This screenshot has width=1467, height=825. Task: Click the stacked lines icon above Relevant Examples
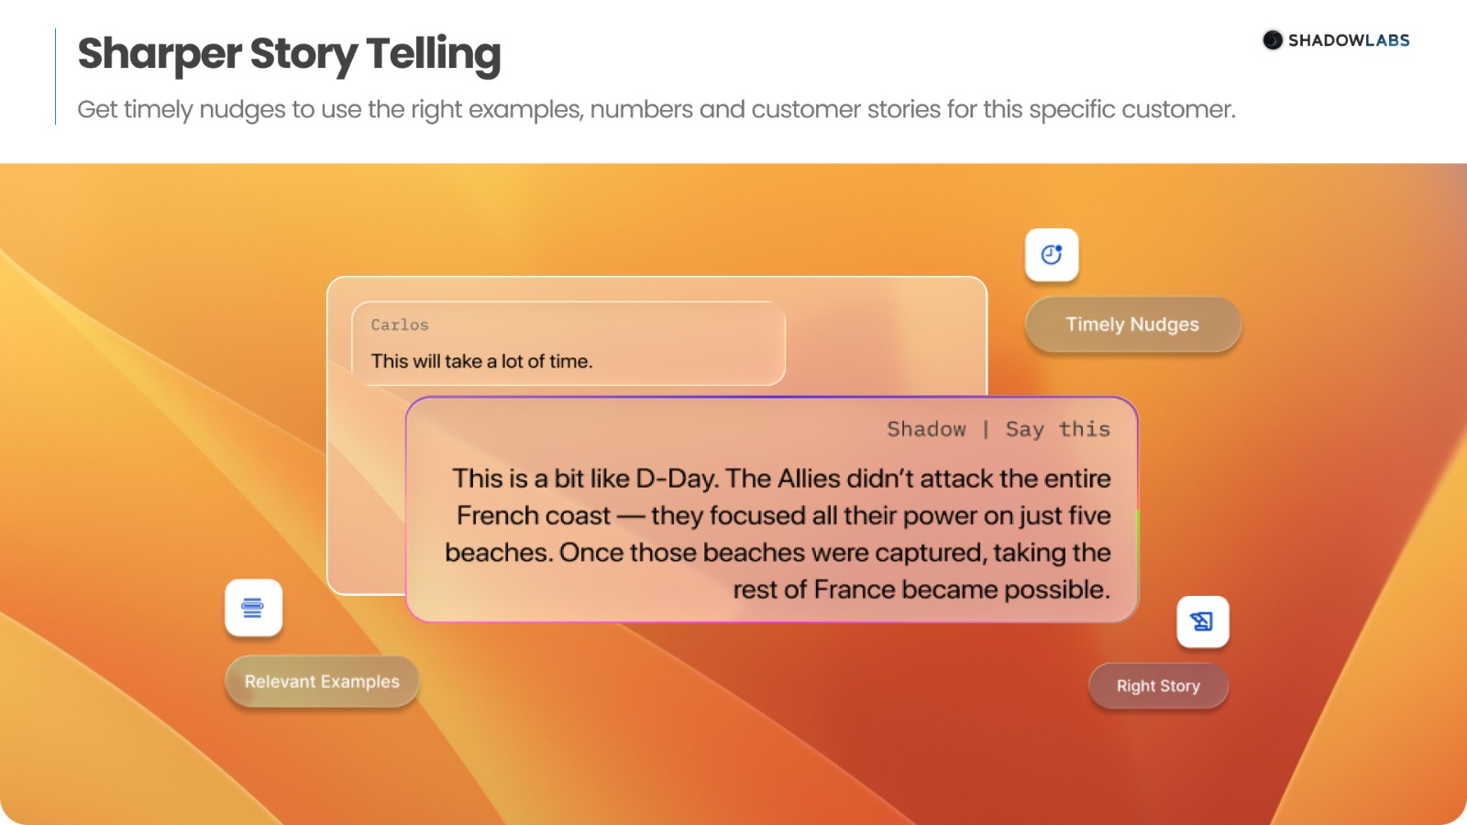(253, 608)
